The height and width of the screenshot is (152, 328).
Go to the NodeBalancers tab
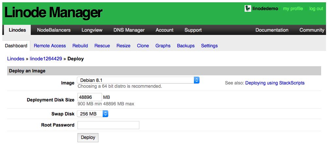[x=54, y=30]
